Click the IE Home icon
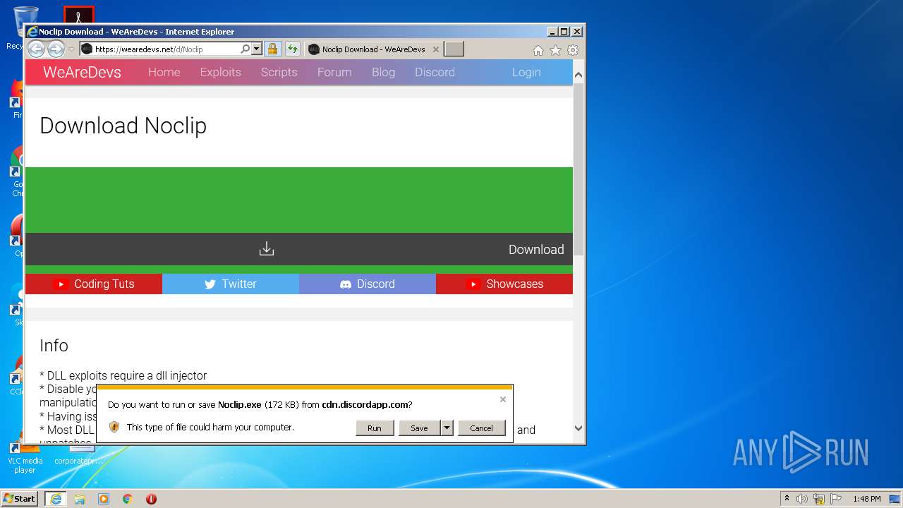The image size is (903, 508). point(538,50)
